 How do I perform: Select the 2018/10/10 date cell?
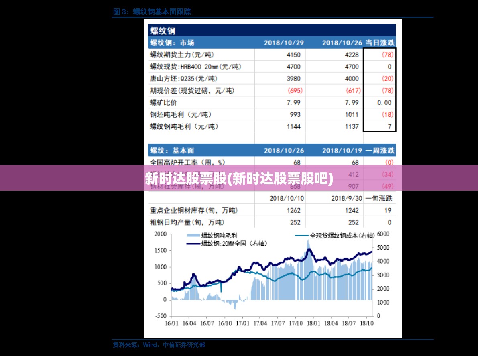click(287, 198)
